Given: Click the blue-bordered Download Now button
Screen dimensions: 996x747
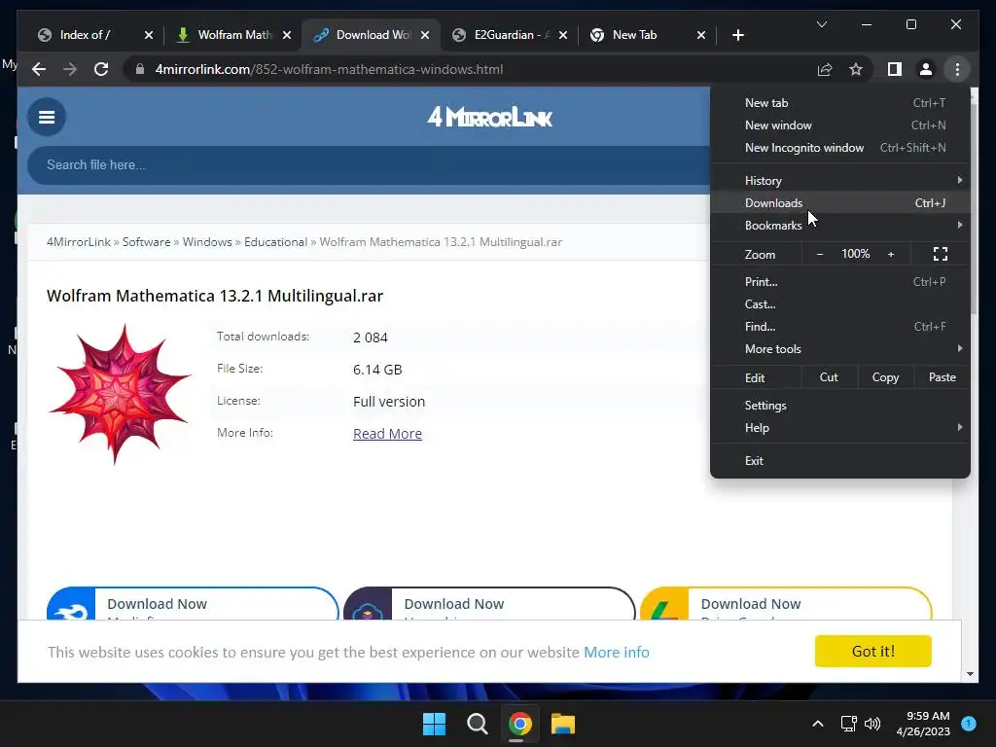Looking at the screenshot, I should tap(193, 603).
